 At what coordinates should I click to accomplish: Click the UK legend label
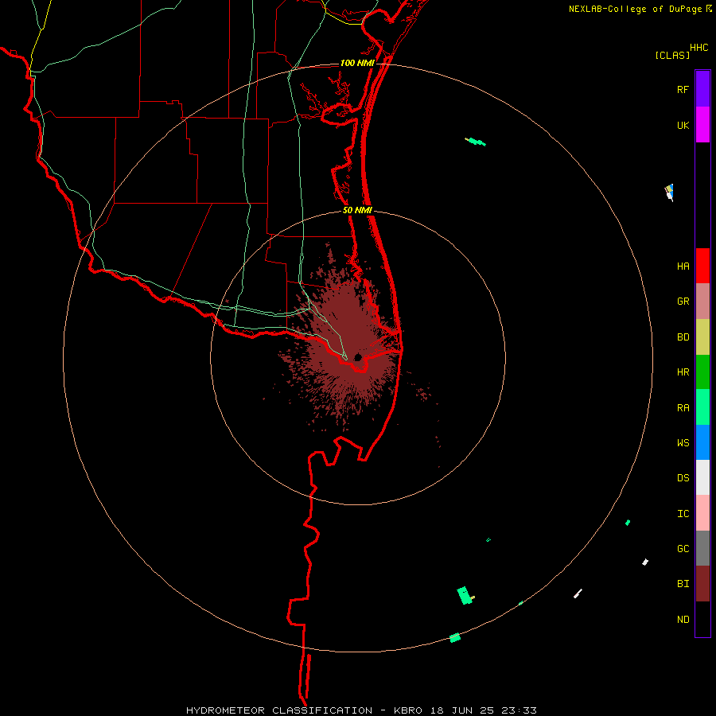683,126
